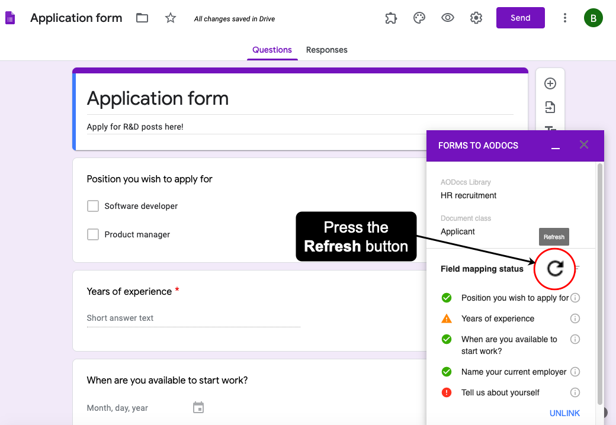Minimize the Forms to AODocs panel
Viewport: 616px width, 425px height.
coord(556,146)
